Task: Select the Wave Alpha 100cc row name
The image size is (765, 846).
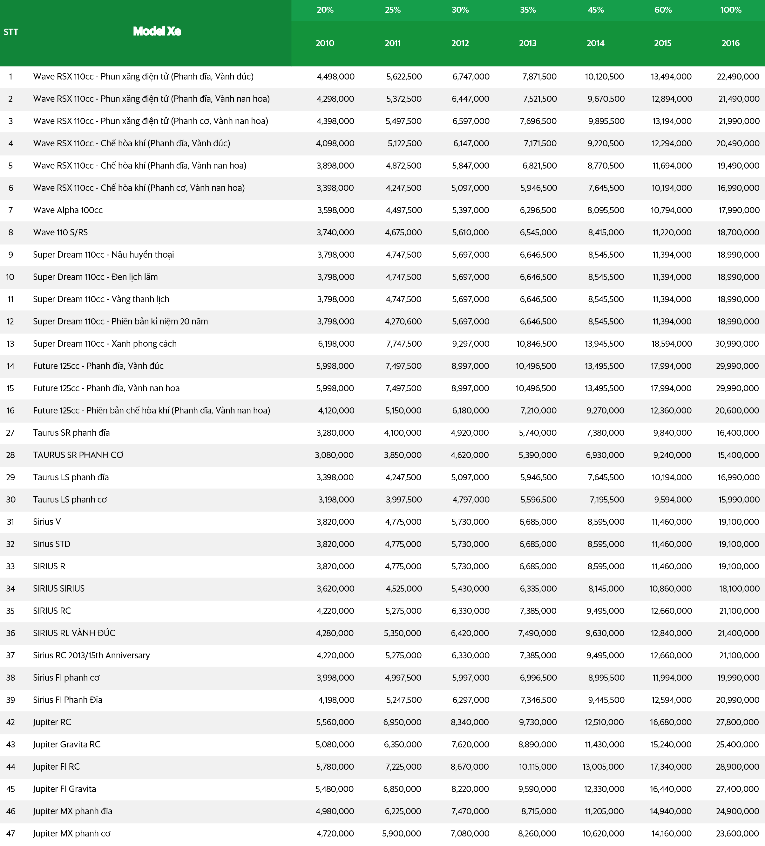Action: pyautogui.click(x=68, y=210)
